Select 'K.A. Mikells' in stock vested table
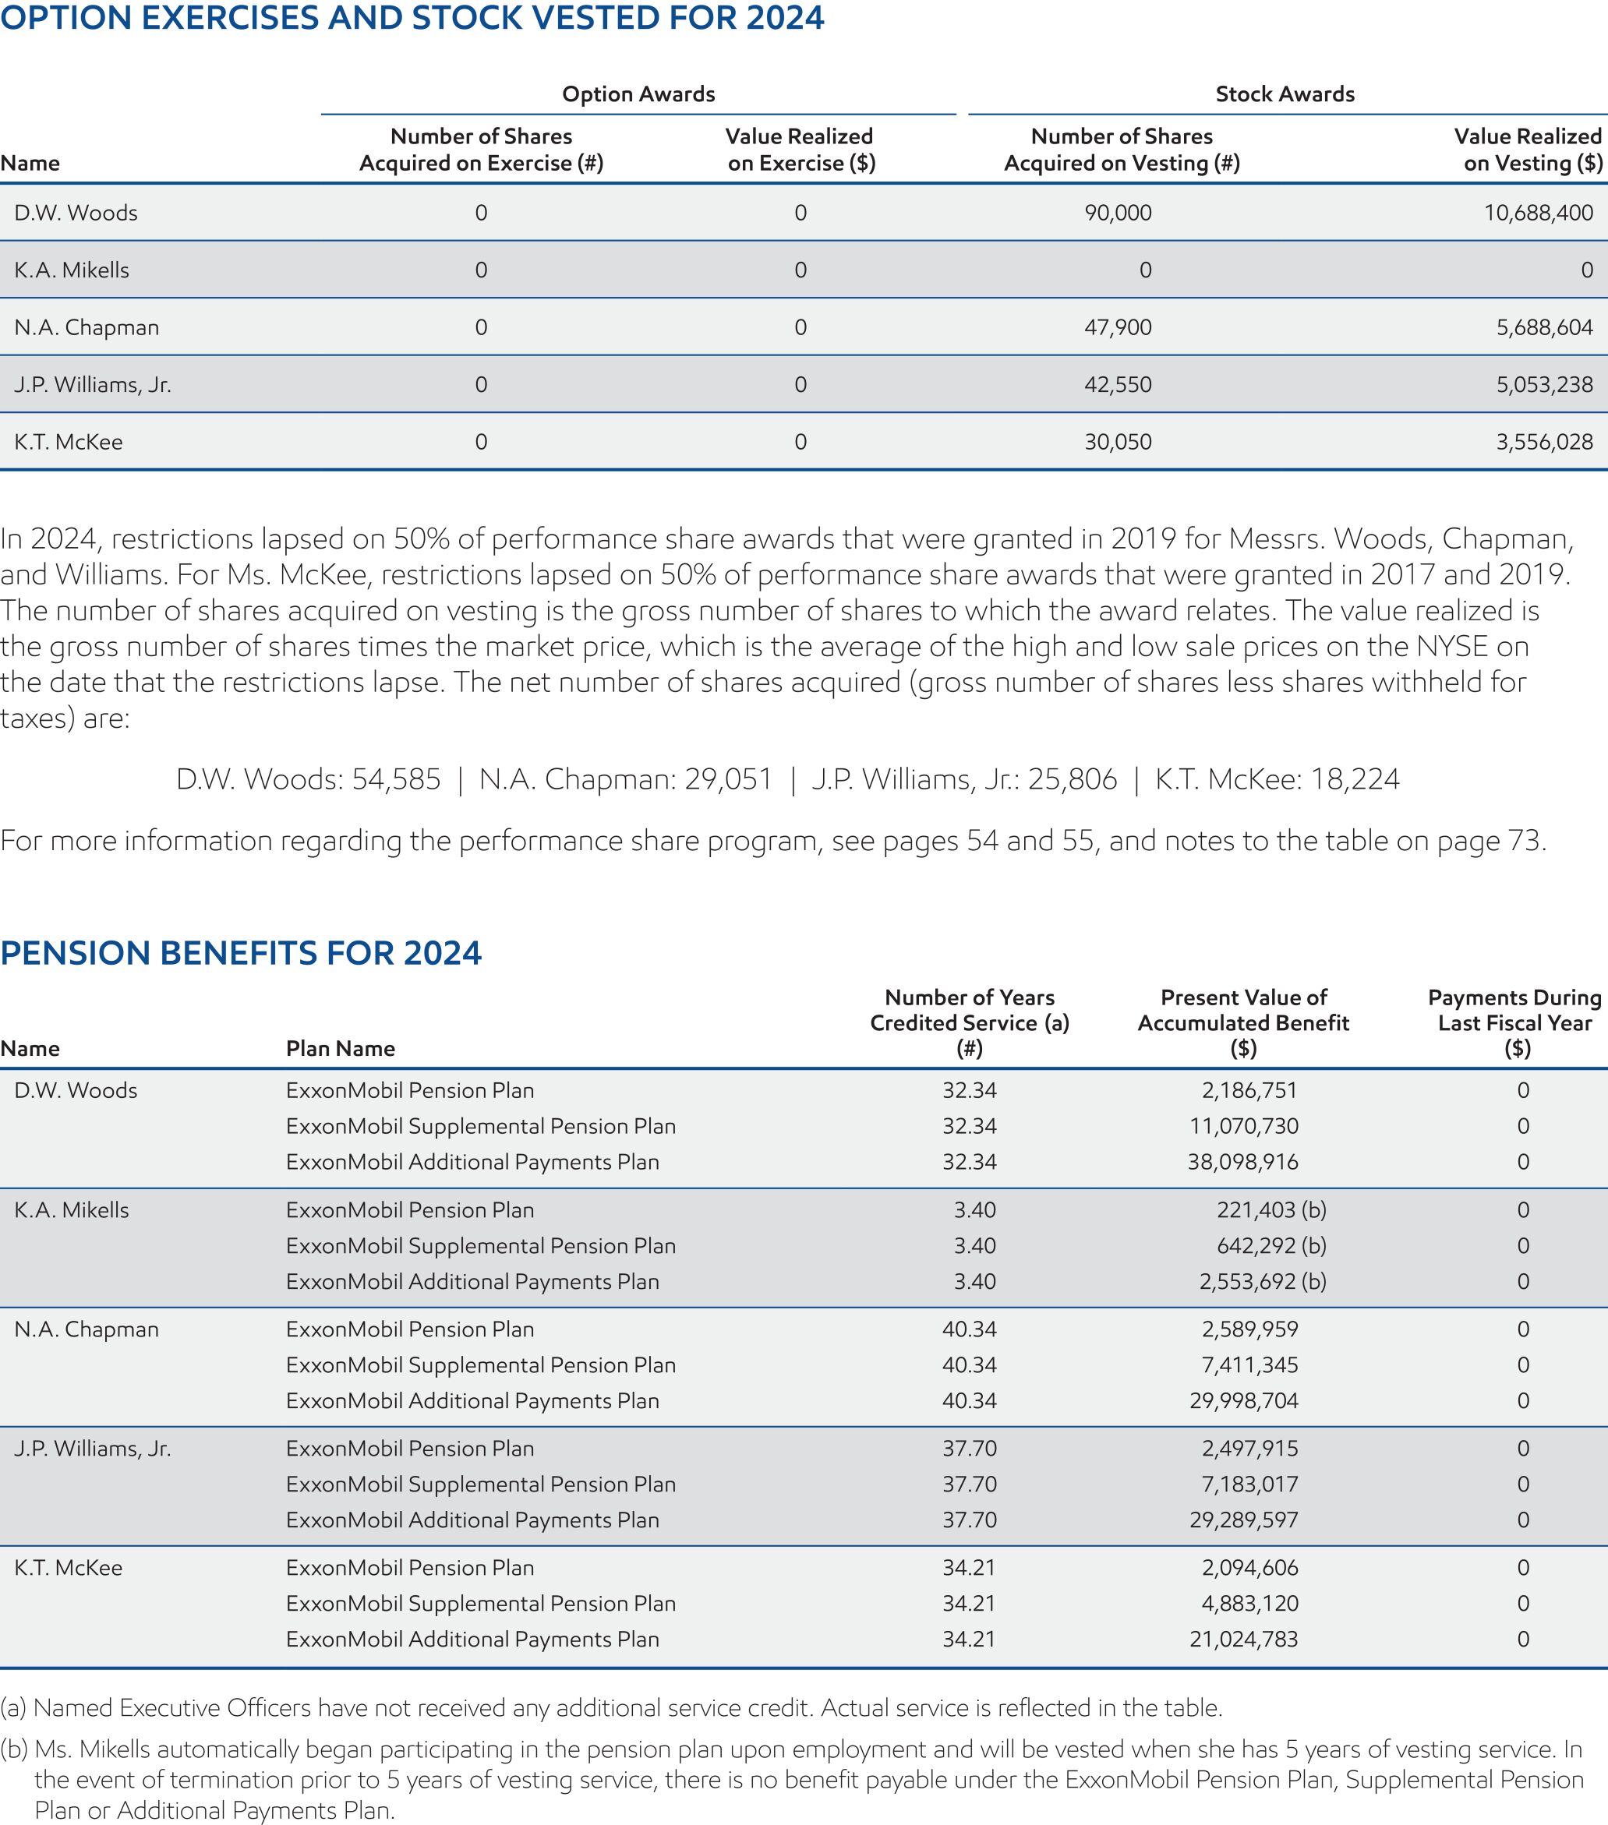Viewport: 1608px width, 1825px height. coord(72,270)
